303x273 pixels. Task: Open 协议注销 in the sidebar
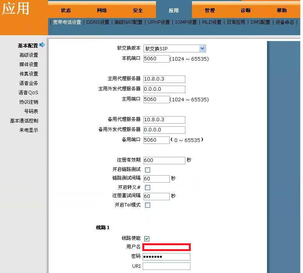[x=29, y=102]
